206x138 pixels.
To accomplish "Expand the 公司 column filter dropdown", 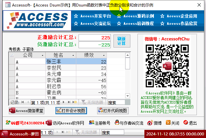I will [x=42, y=55].
